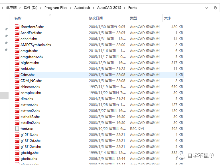Image resolution: width=221 pixels, height=165 pixels.
Task: Click the SHX icon beside aehalf.shx
Action: (x=17, y=39)
